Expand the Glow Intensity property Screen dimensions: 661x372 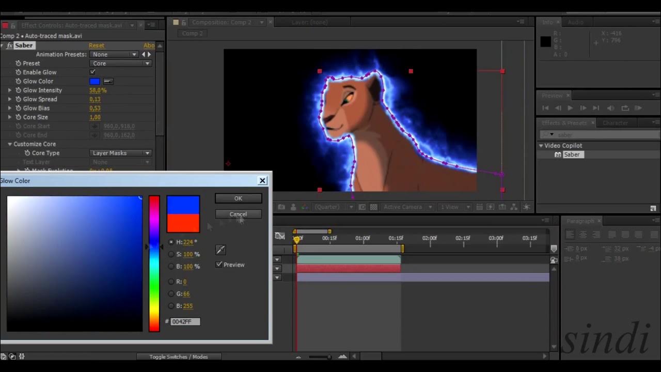10,90
